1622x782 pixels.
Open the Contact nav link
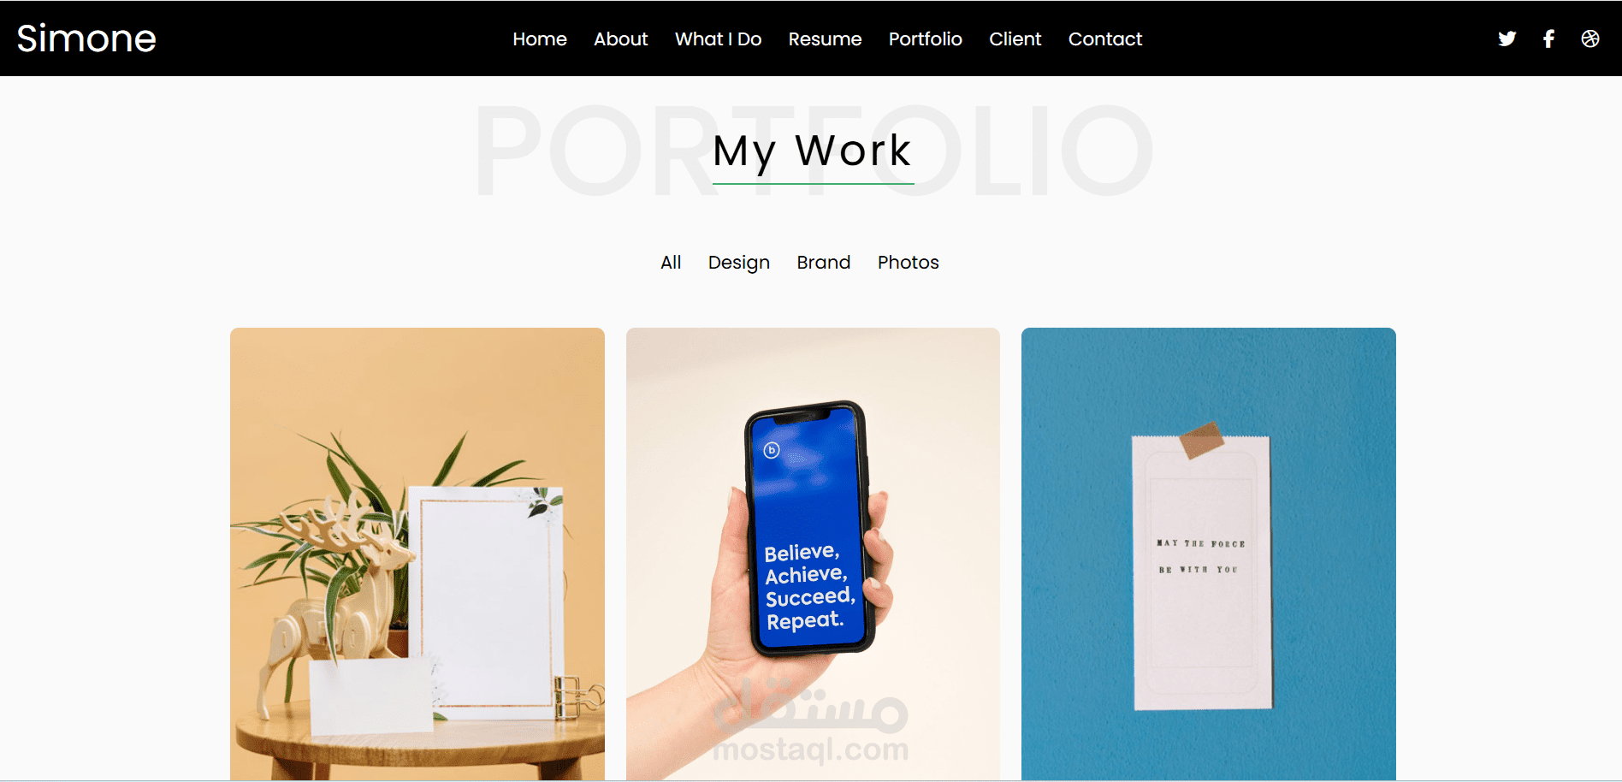(x=1105, y=39)
